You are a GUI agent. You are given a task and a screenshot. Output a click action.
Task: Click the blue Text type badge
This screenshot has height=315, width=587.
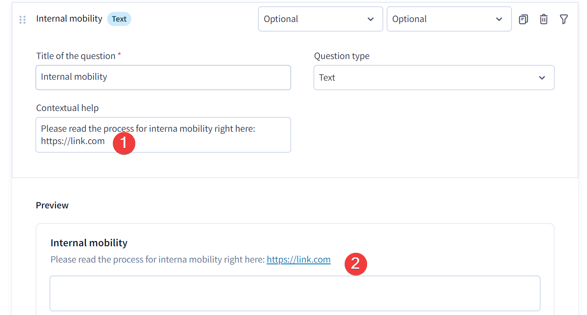(x=119, y=19)
